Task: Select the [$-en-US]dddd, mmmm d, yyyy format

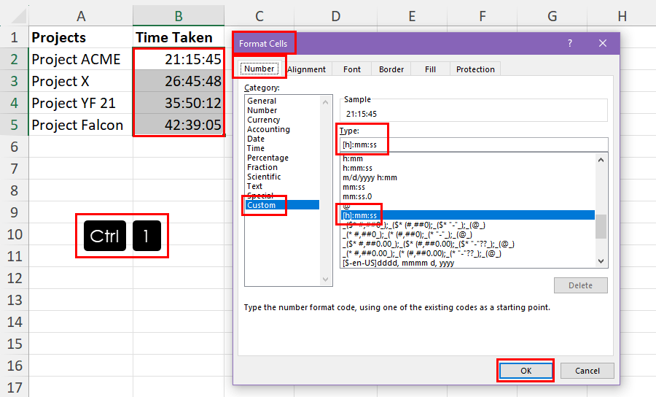Action: pyautogui.click(x=398, y=263)
